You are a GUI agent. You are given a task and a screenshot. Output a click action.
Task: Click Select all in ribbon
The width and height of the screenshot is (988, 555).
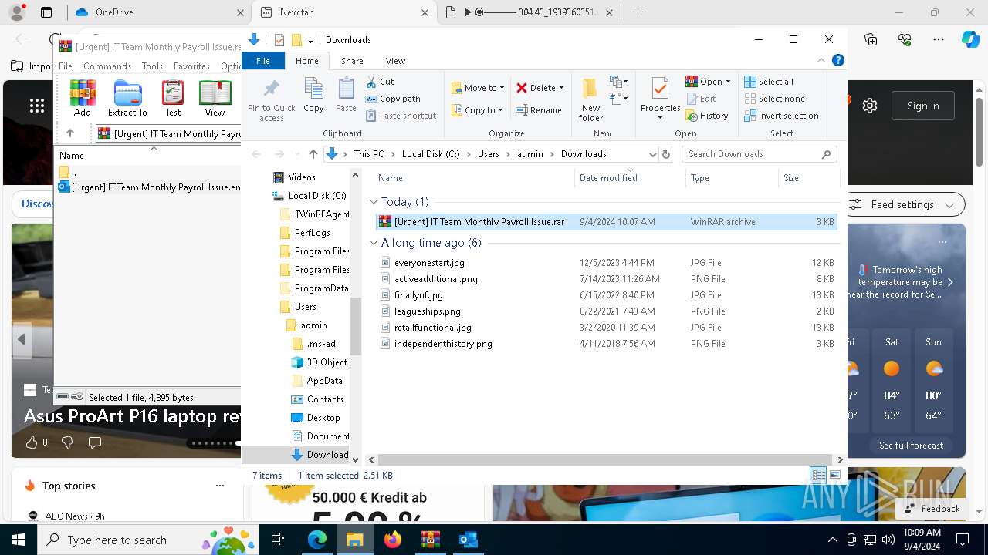[769, 82]
